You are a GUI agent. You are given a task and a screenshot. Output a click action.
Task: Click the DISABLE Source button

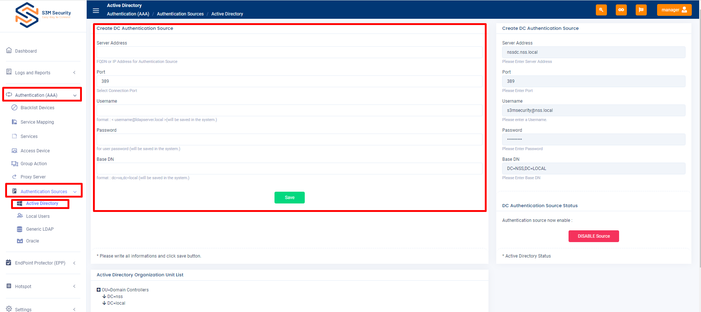[x=594, y=236]
